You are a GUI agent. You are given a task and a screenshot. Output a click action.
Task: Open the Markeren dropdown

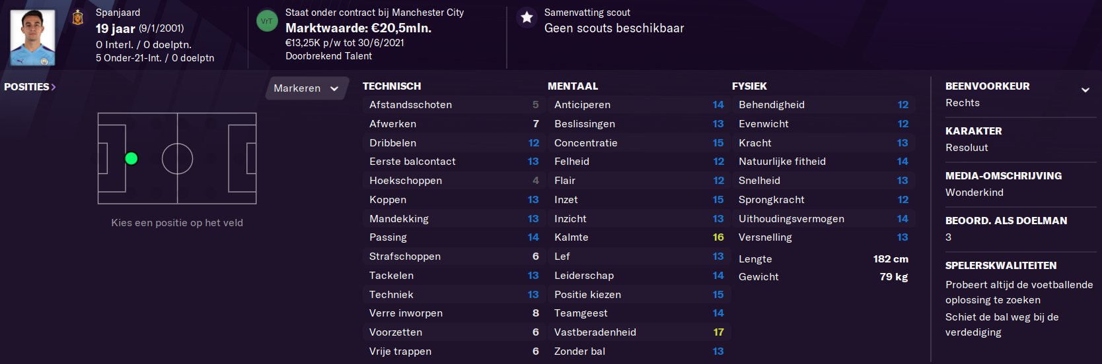pyautogui.click(x=307, y=88)
